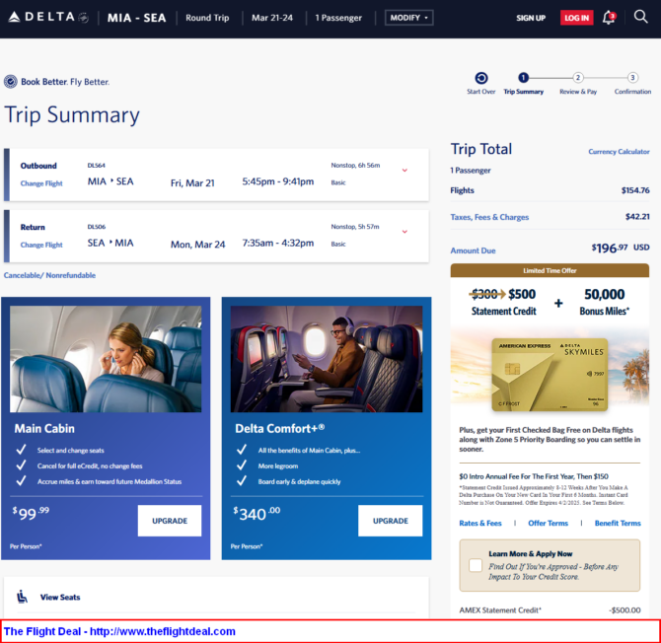Open the Offer Terms link

548,523
